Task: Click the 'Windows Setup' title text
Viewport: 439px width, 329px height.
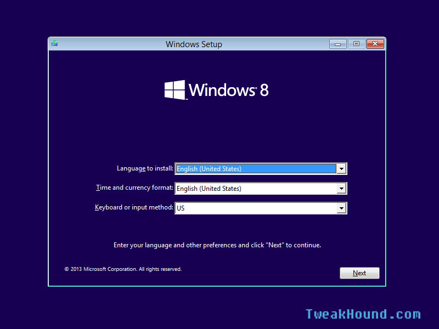Action: pyautogui.click(x=194, y=44)
